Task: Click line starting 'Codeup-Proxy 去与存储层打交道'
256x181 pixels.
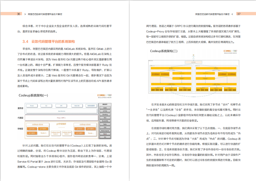Action: tap(193, 32)
